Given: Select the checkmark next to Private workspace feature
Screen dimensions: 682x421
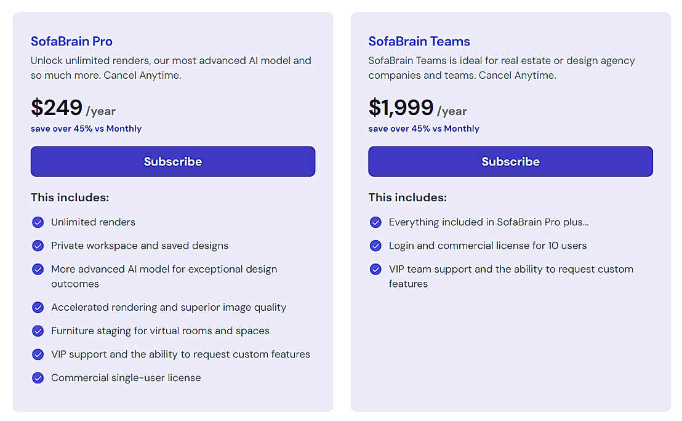Looking at the screenshot, I should coord(38,246).
